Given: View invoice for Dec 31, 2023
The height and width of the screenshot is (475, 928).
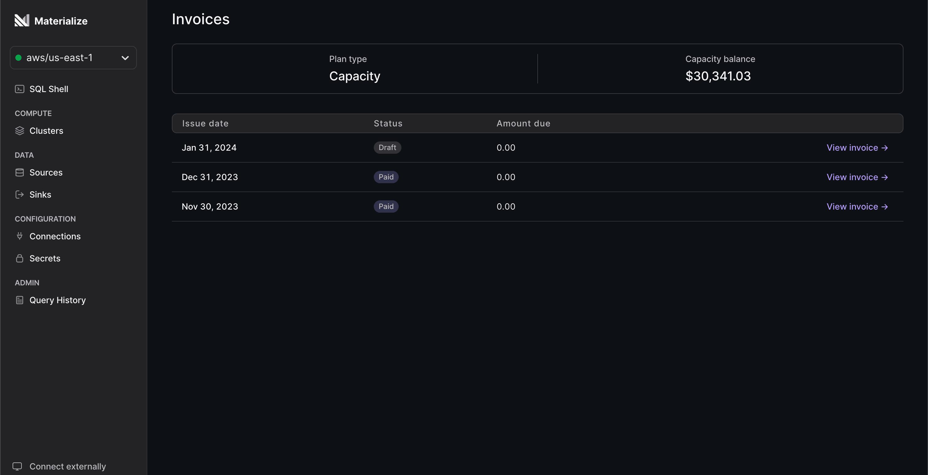Looking at the screenshot, I should [857, 177].
